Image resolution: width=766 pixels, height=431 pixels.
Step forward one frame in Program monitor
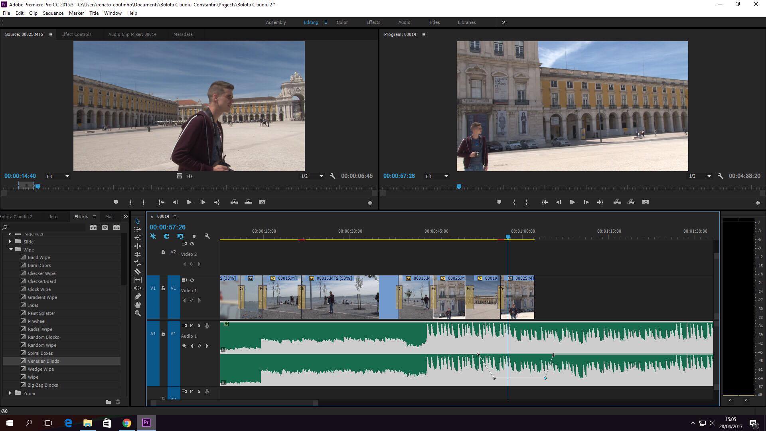click(586, 202)
